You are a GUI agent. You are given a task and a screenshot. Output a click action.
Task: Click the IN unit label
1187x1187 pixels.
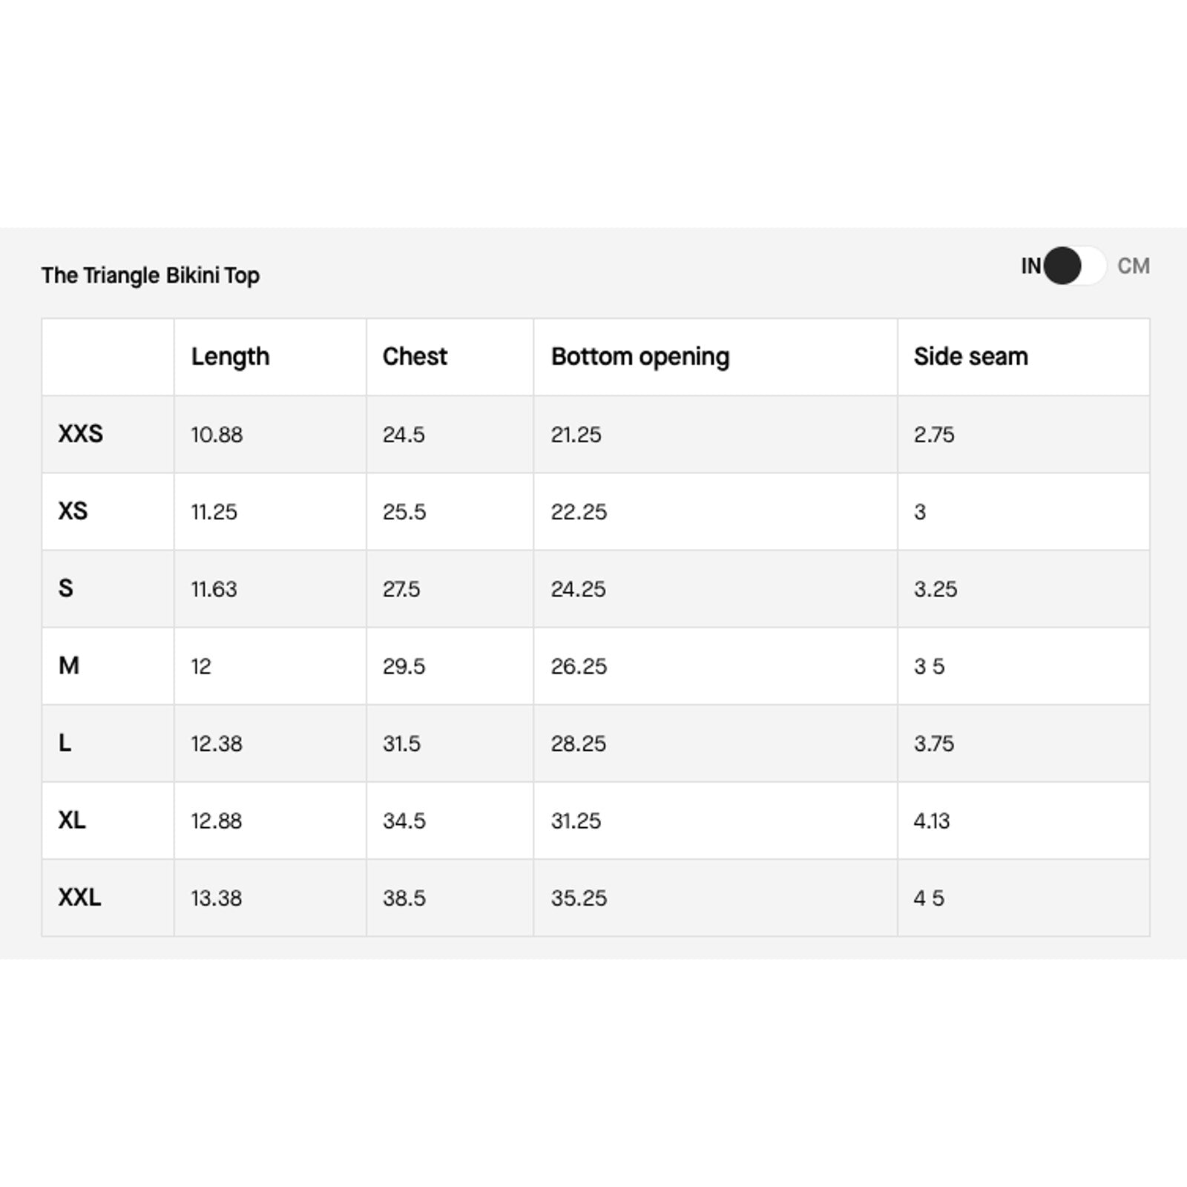(1030, 266)
